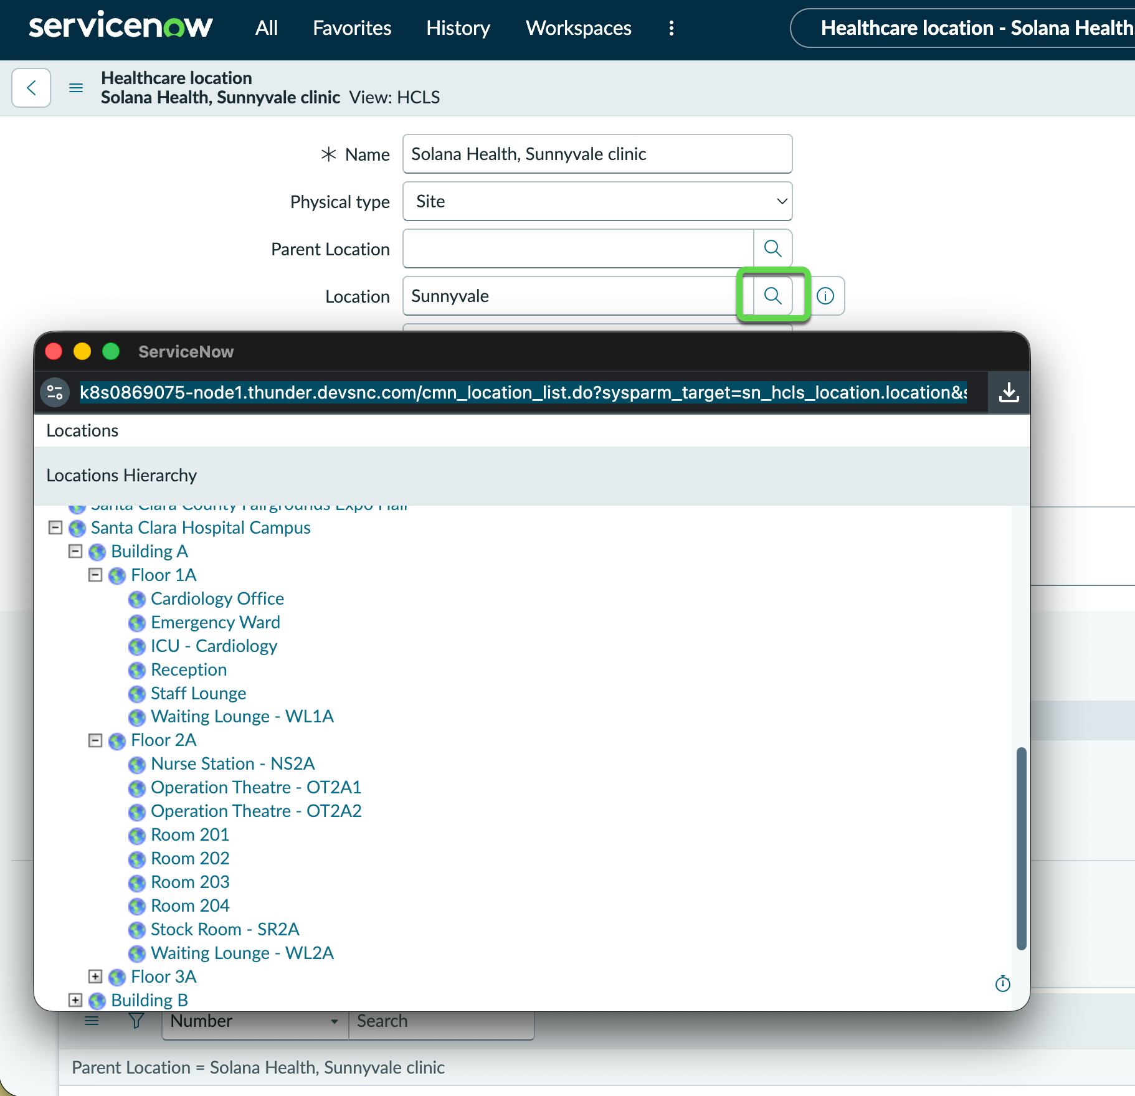Click the Parent Location input field
The image size is (1135, 1096).
tap(578, 248)
